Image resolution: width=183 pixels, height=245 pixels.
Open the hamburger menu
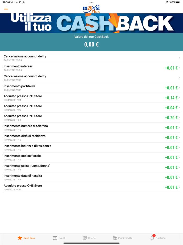click(6, 9)
